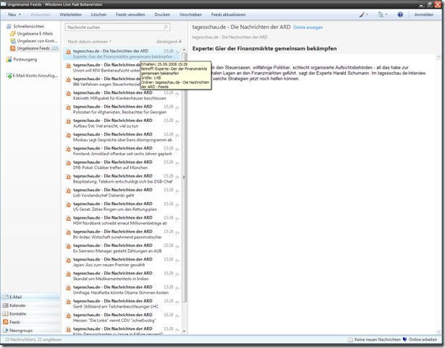The height and width of the screenshot is (348, 445).
Task: Select Schnellansichten in folder pane
Action: click(28, 26)
